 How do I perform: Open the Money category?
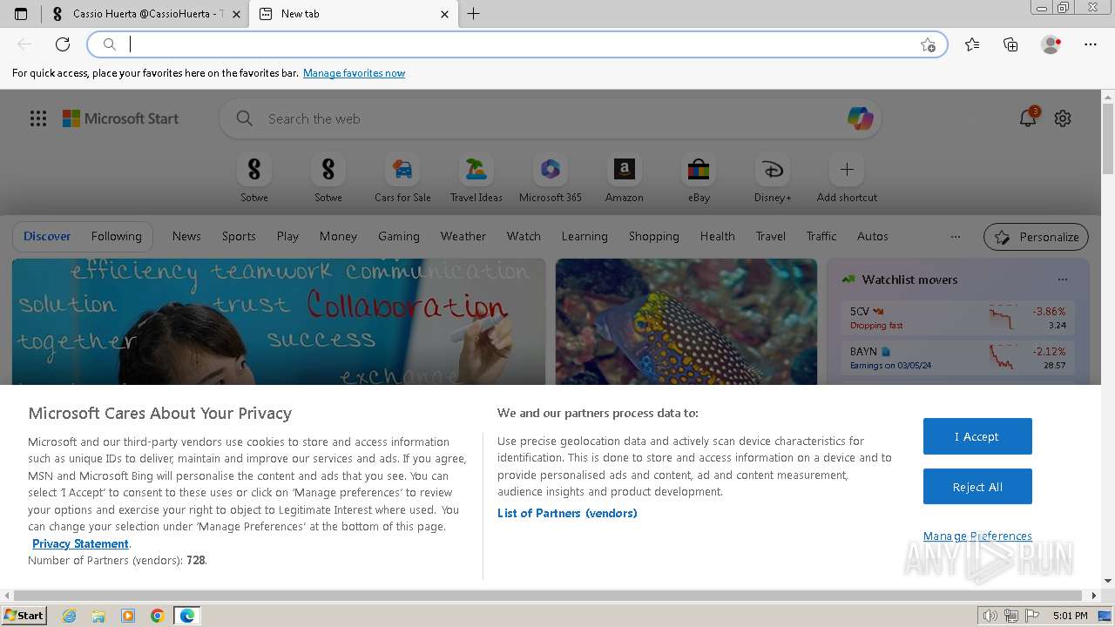point(338,236)
